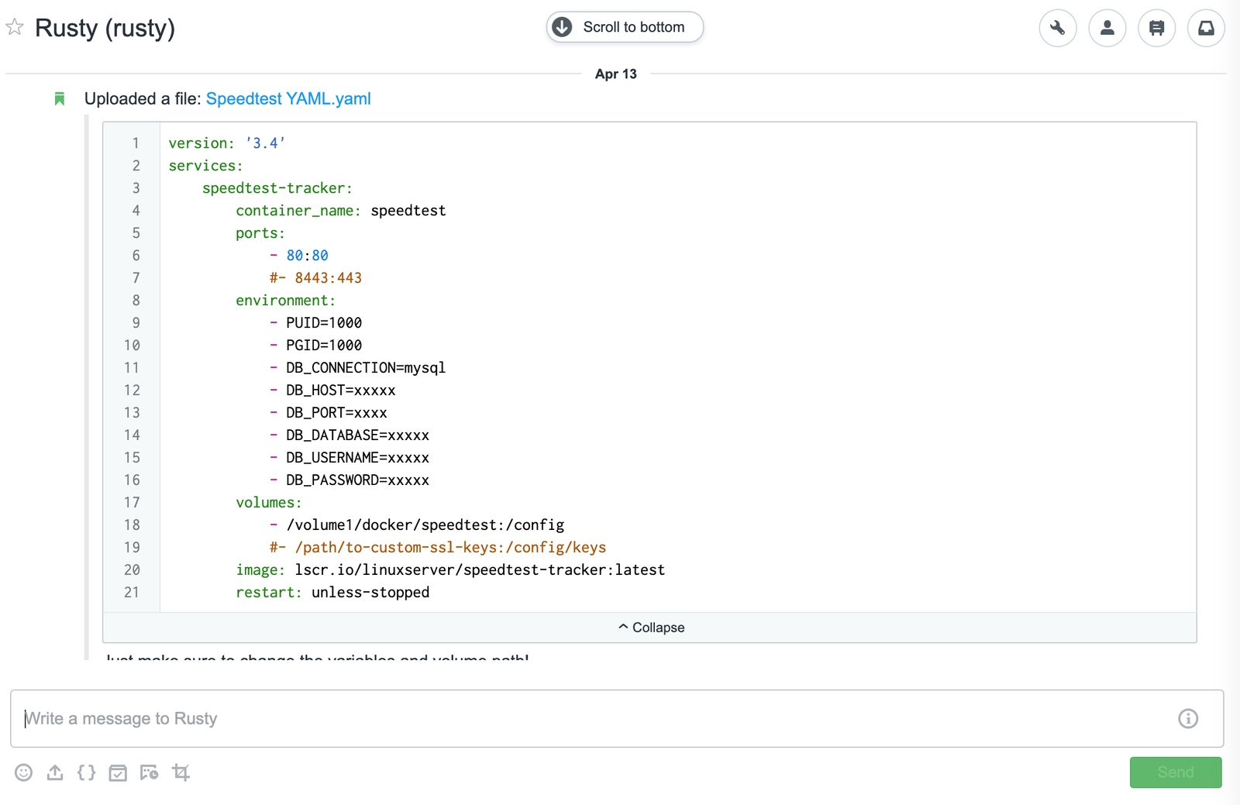Image resolution: width=1240 pixels, height=805 pixels.
Task: Open settings via the wrench icon
Action: [1057, 27]
